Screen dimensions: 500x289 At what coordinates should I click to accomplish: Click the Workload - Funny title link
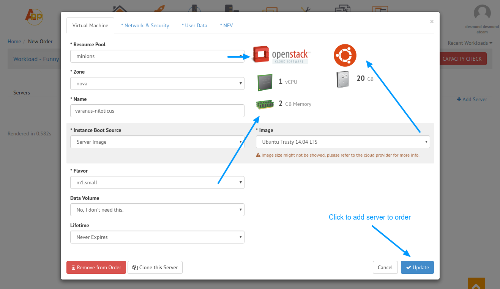pyautogui.click(x=36, y=59)
